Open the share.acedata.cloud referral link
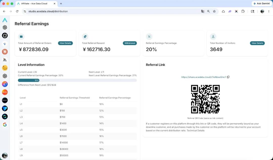This screenshot has height=160, width=273. coord(204,77)
